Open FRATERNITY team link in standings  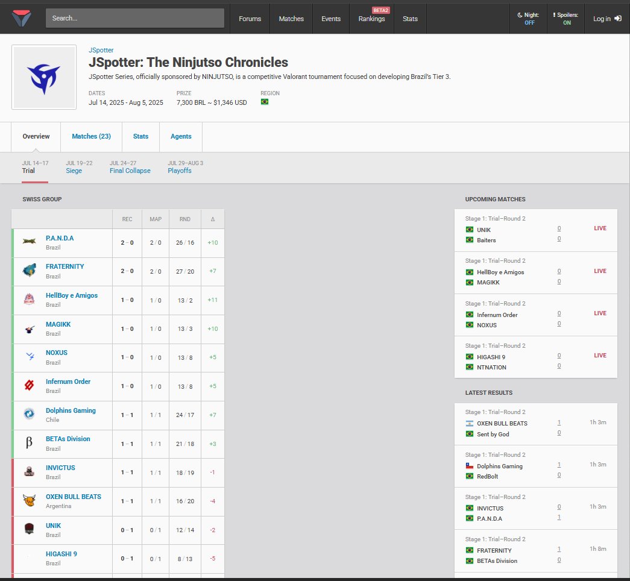point(65,267)
